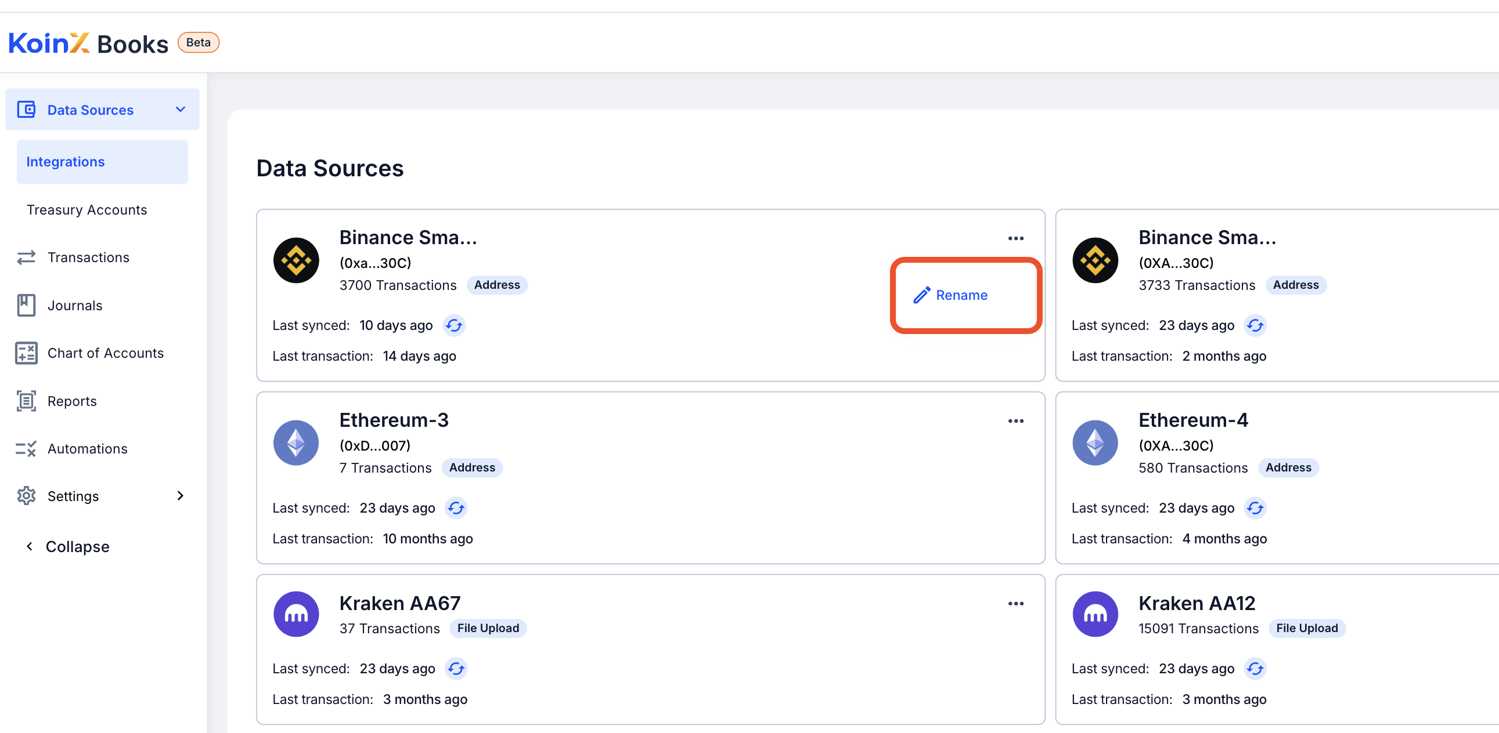Open three-dot menu on Kraken AA67 card

1016,603
